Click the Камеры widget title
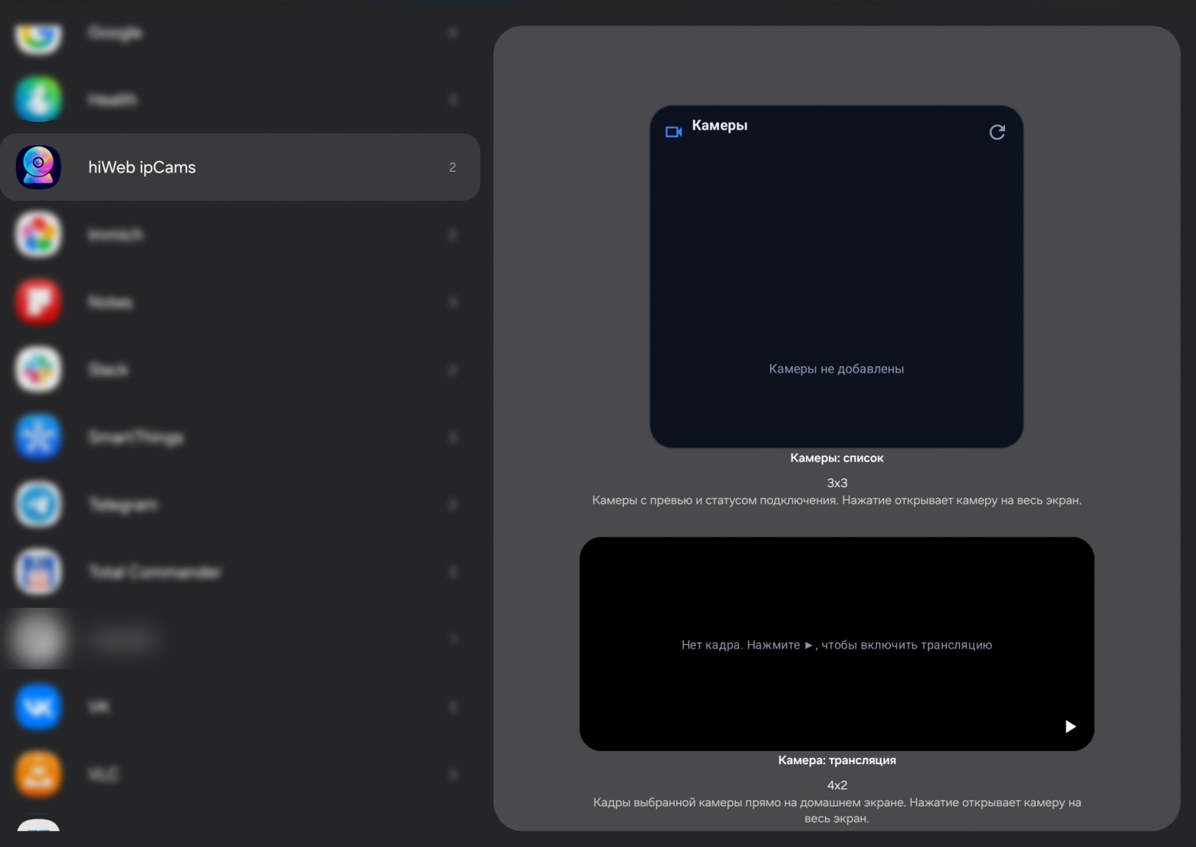The image size is (1196, 847). [x=719, y=125]
